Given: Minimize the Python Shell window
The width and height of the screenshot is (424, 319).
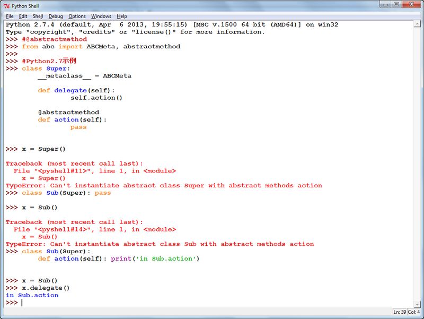Looking at the screenshot, I should (385, 4).
